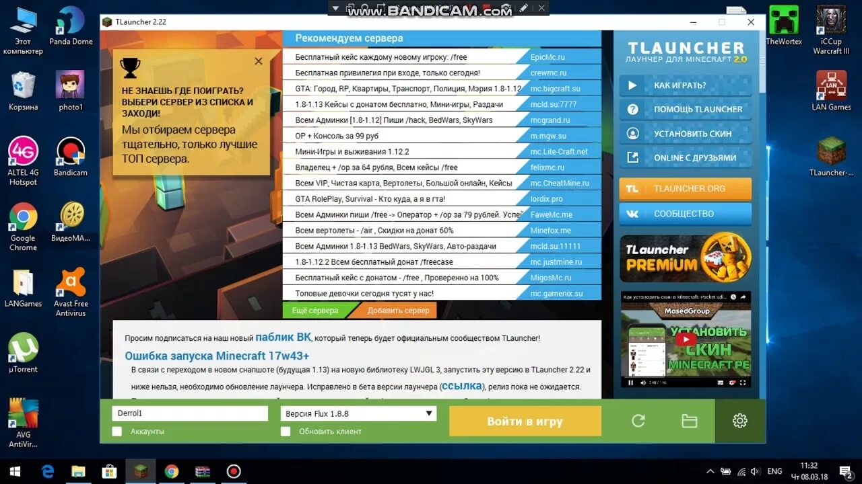
Task: Click the refresh icon in launcher bottom bar
Action: point(638,421)
